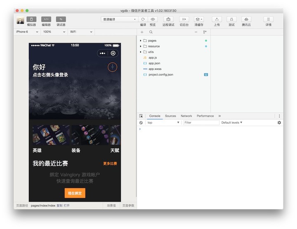
Task: Open 腾讯云 Tencent Cloud
Action: [x=246, y=19]
